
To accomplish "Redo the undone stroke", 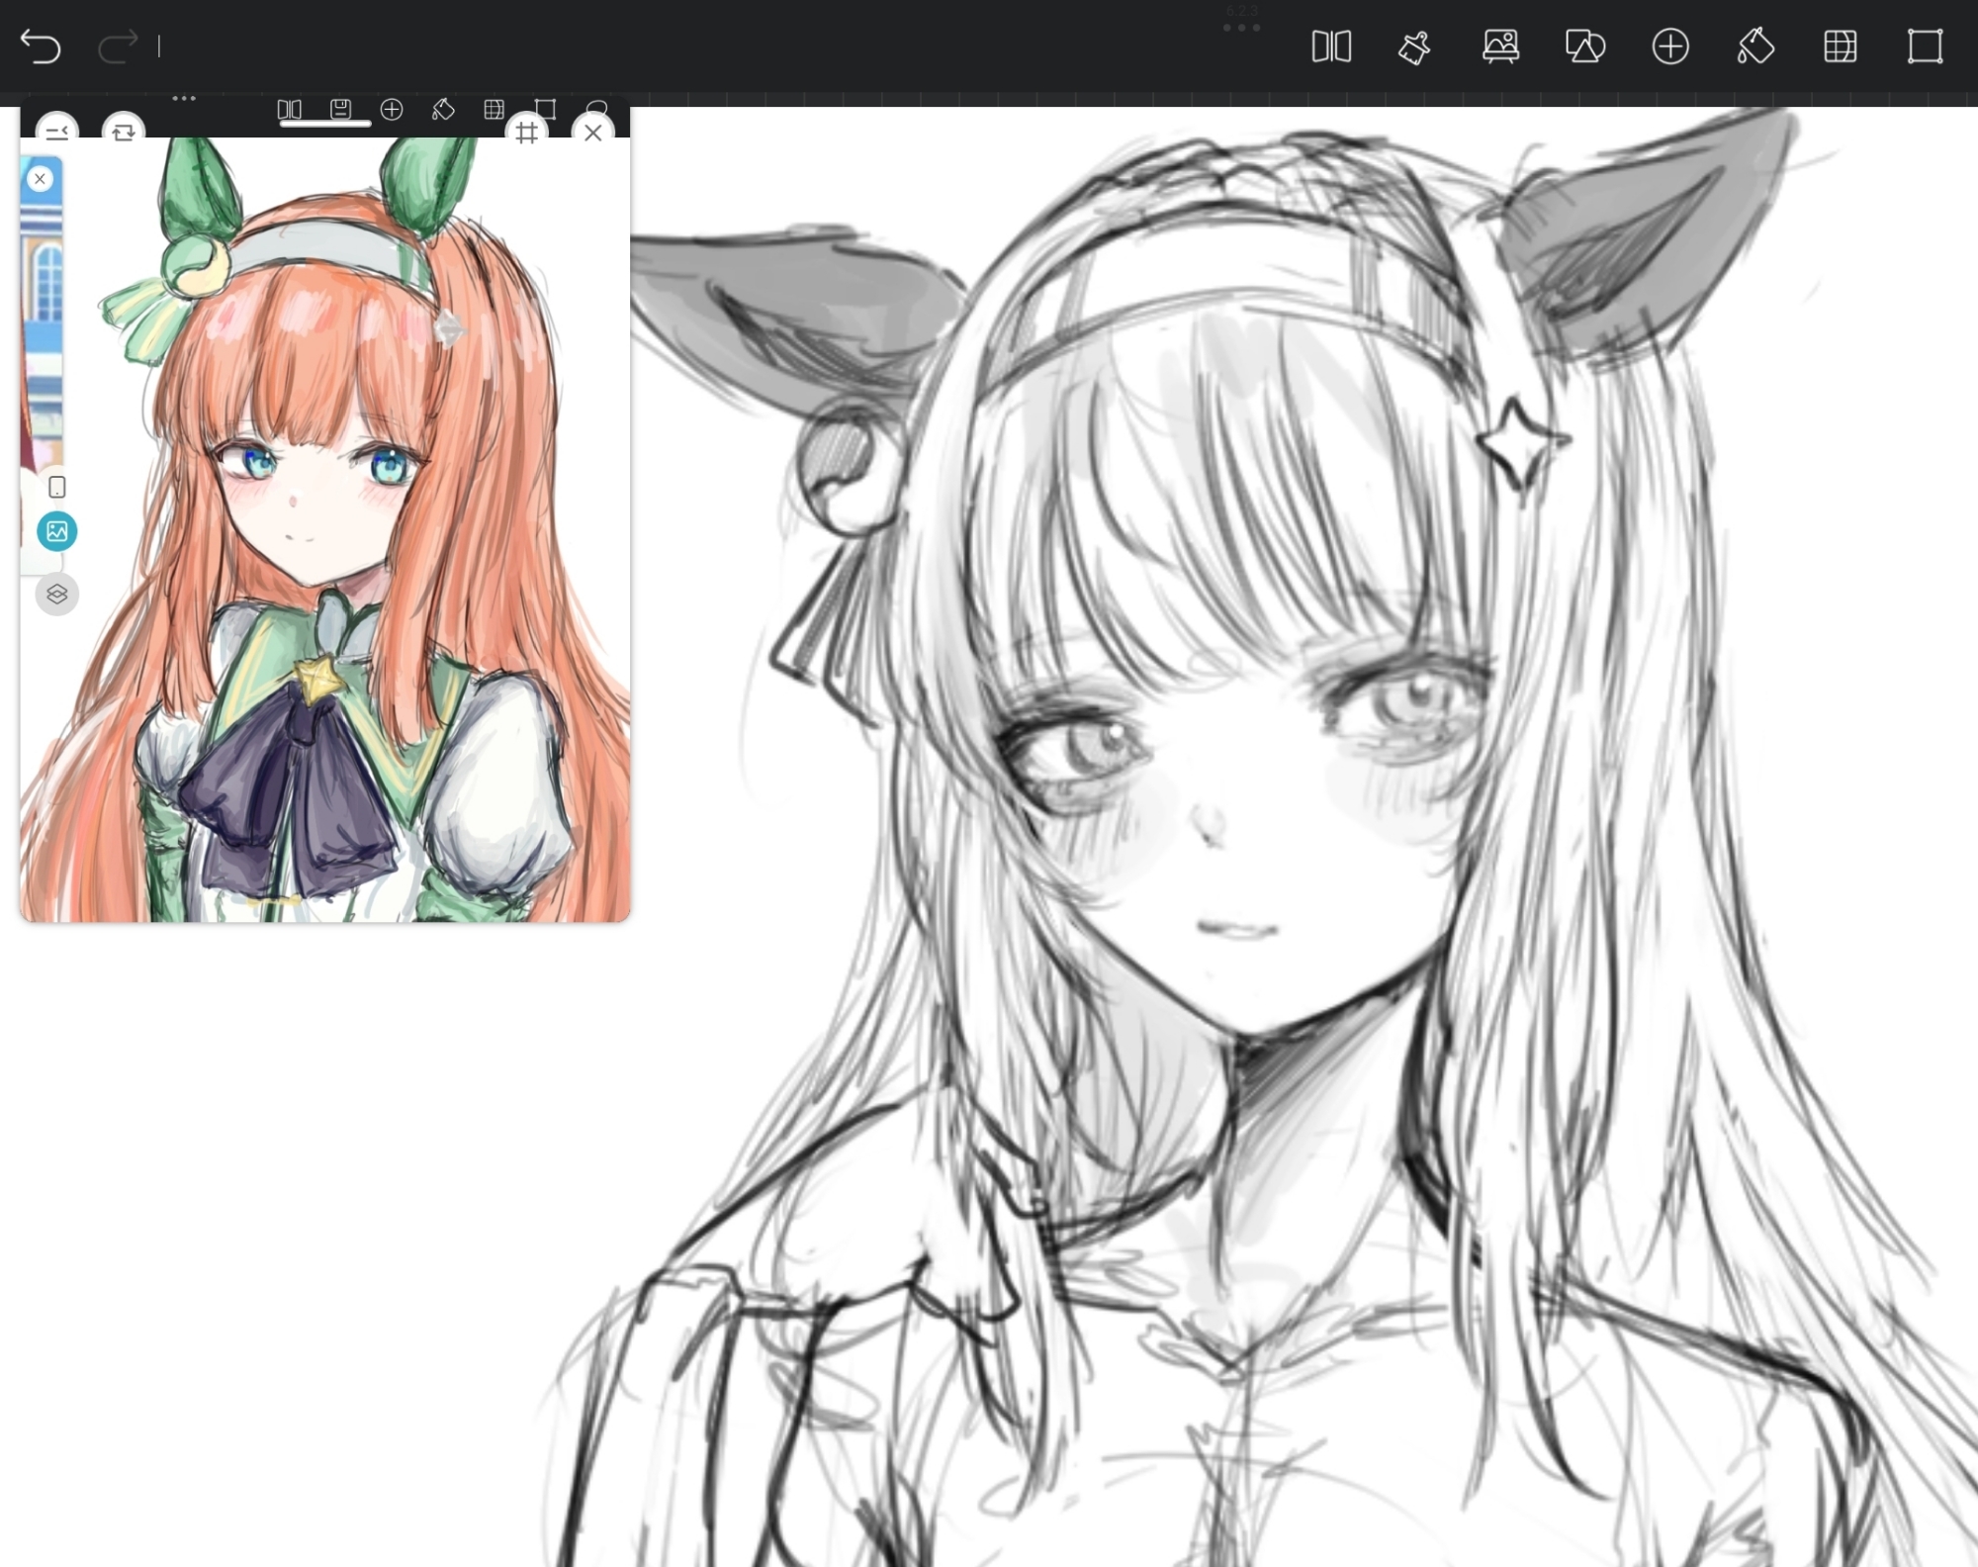I will tap(118, 46).
